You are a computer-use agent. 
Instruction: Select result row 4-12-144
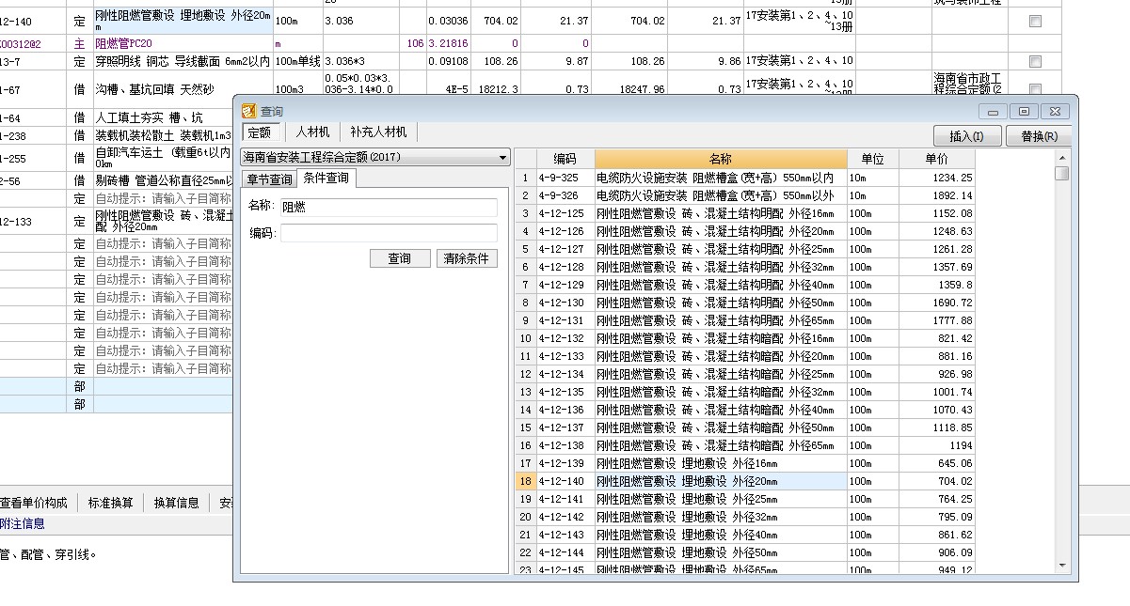pos(745,552)
